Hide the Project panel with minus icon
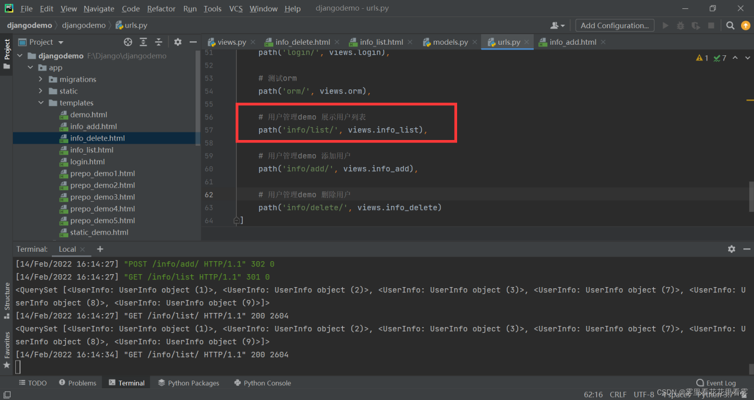Image resolution: width=754 pixels, height=400 pixels. [193, 42]
